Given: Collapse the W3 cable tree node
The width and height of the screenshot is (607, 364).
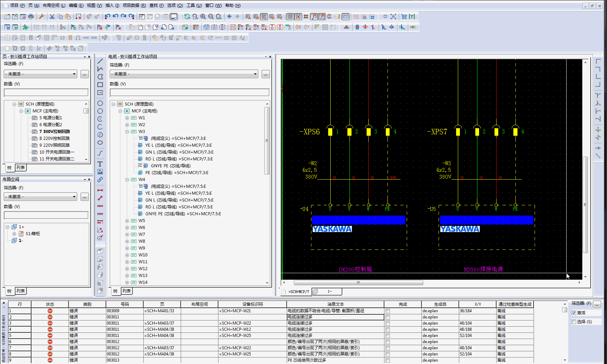Looking at the screenshot, I should point(127,132).
